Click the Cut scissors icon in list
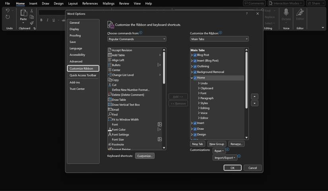The height and width of the screenshot is (191, 328). [110, 85]
